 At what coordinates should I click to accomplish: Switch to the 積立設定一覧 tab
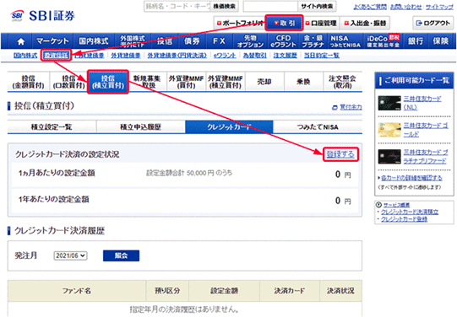point(52,127)
